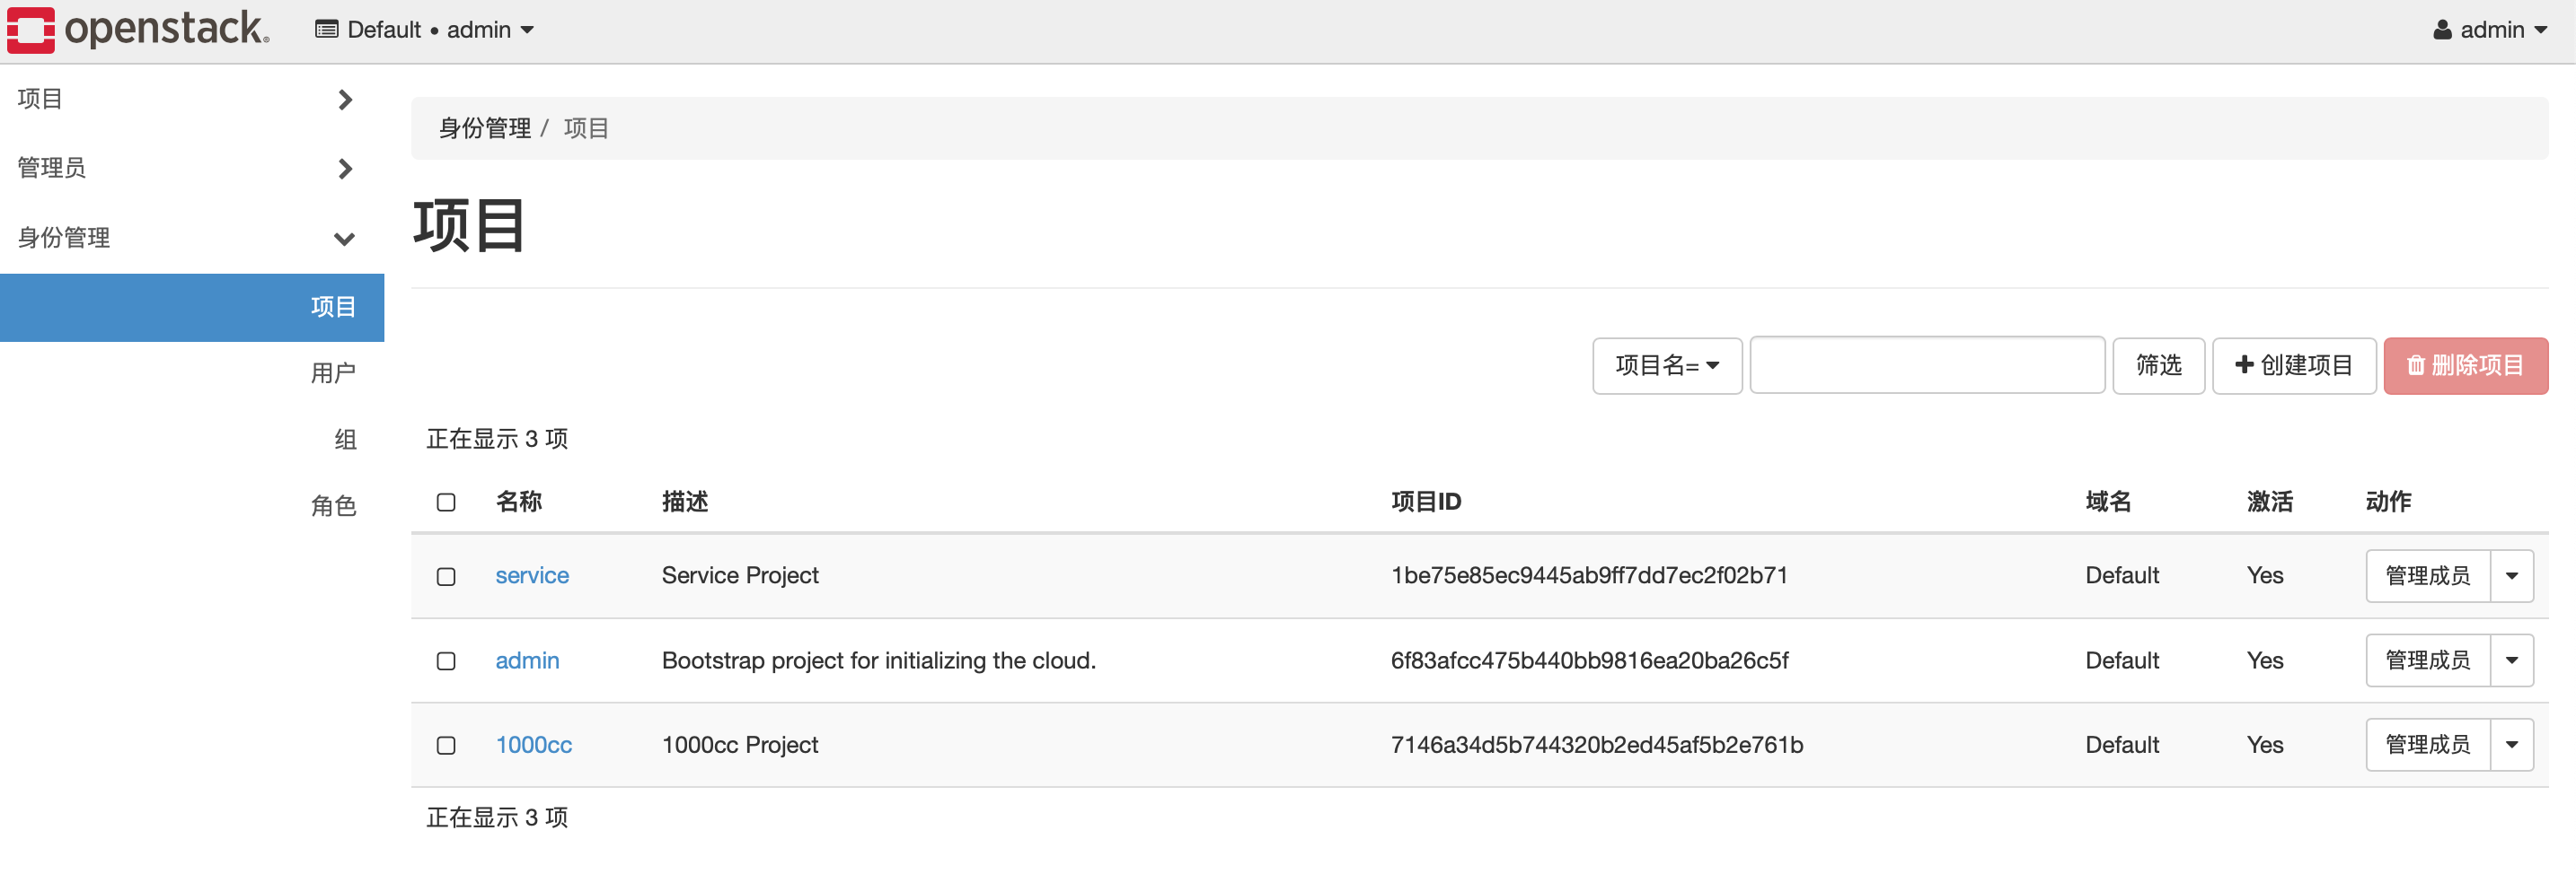The height and width of the screenshot is (883, 2576).
Task: Click the plus icon on 创建项目 button
Action: click(2243, 365)
